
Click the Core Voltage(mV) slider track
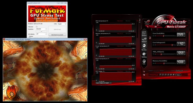click(x=164, y=45)
